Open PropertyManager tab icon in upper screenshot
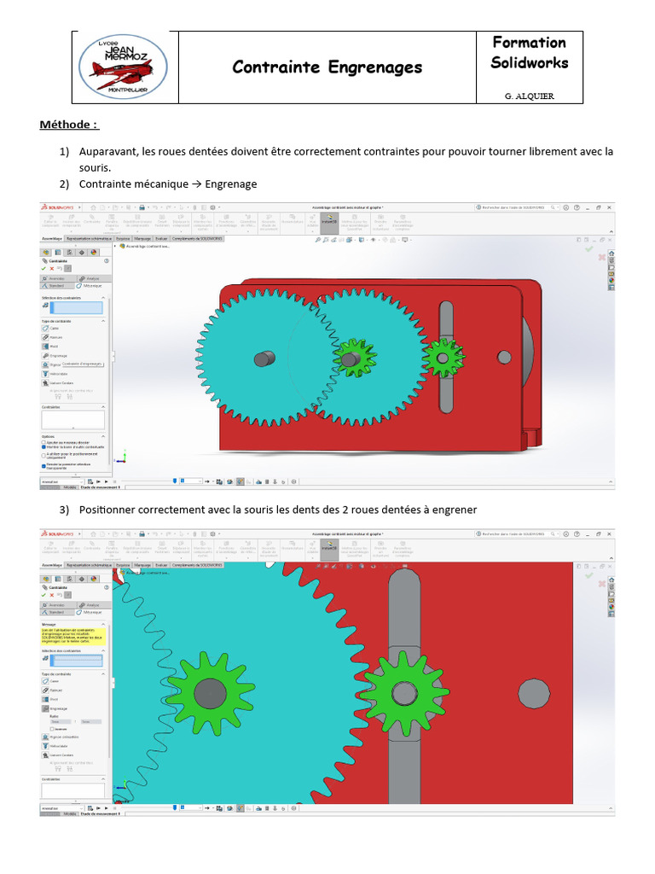 58,253
